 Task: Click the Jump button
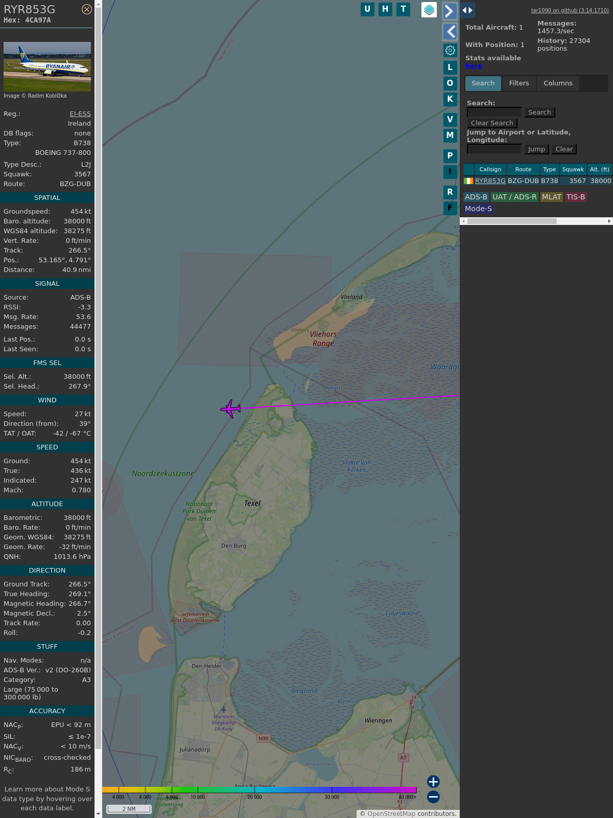[536, 149]
